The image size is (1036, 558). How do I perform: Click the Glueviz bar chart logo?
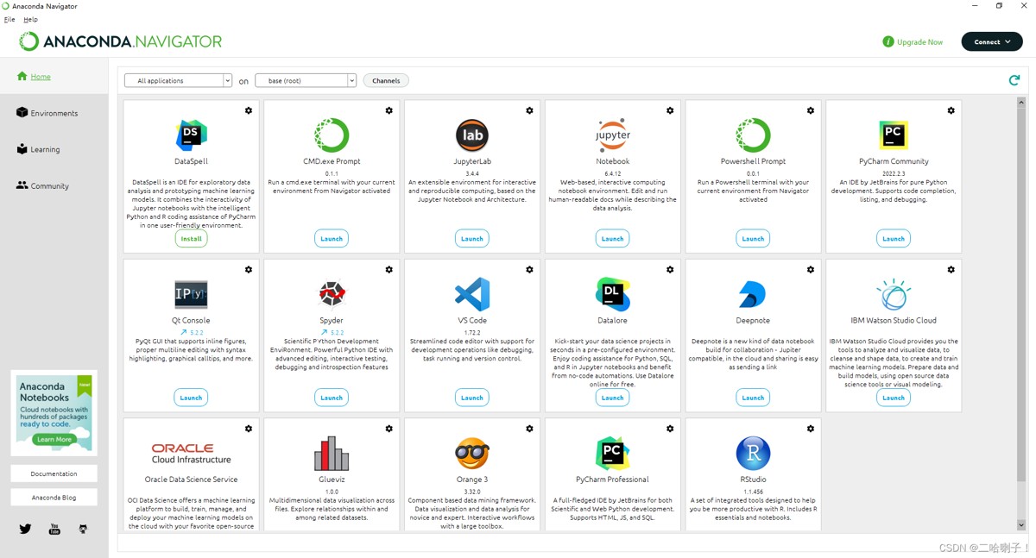(x=332, y=454)
